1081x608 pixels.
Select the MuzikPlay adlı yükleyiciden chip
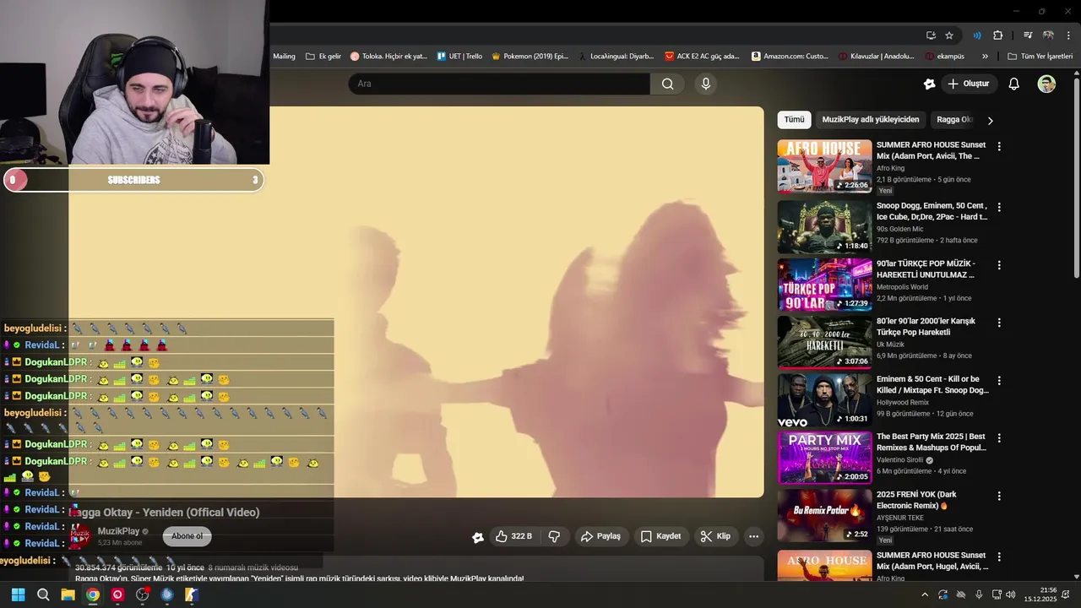coord(870,120)
